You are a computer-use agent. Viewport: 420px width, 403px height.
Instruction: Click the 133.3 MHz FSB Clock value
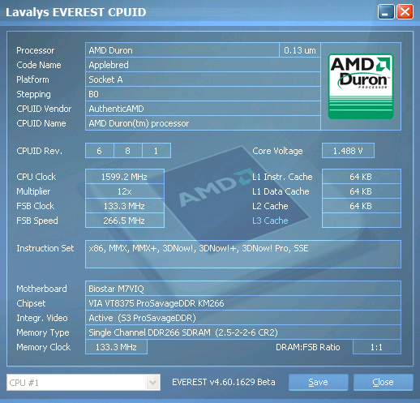[125, 206]
